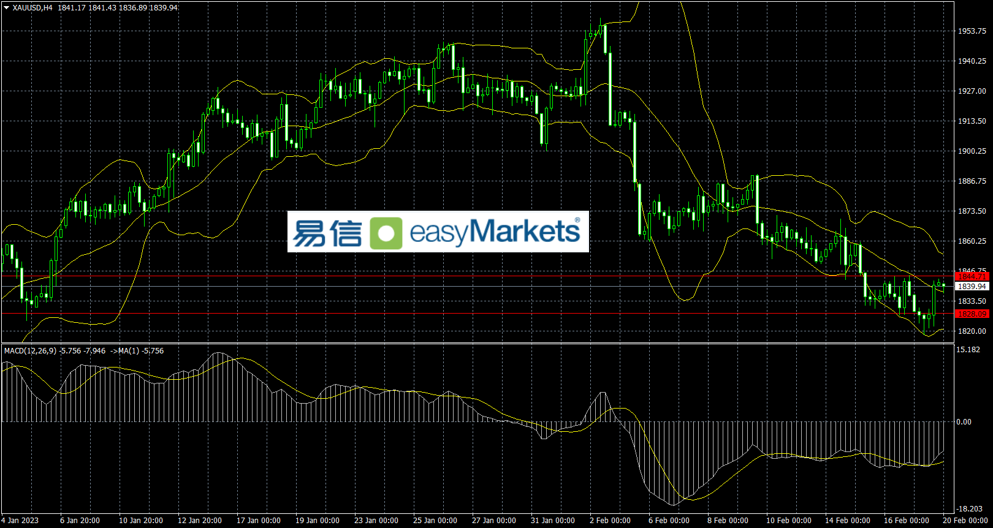Click the 1927.00 price axis label
Image resolution: width=993 pixels, height=528 pixels.
972,91
